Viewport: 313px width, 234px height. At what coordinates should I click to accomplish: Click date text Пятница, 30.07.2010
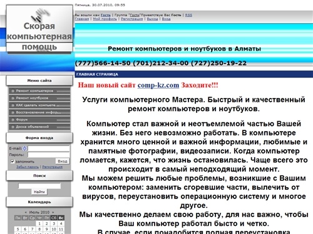tap(100, 5)
